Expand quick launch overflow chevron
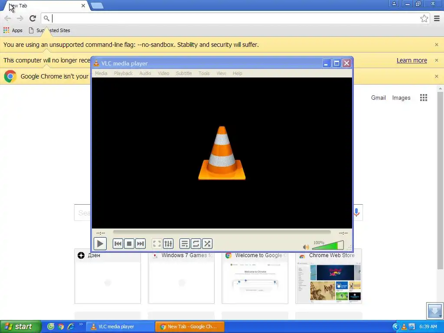This screenshot has width=444, height=333. [x=81, y=324]
